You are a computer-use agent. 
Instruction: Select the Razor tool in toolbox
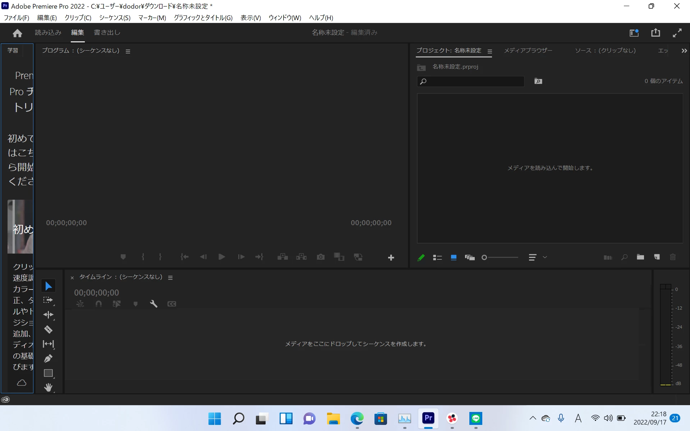pos(48,329)
